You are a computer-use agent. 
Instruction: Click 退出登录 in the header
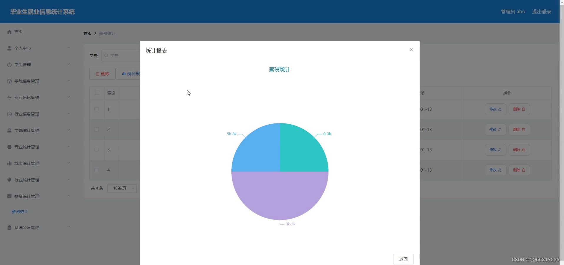[542, 12]
